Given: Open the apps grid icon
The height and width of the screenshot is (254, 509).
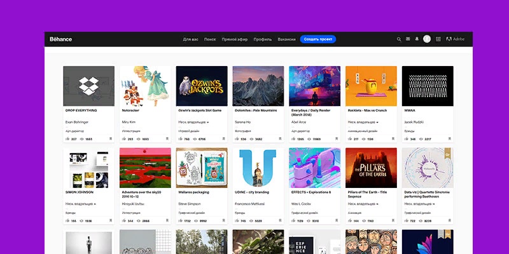Looking at the screenshot, I should pyautogui.click(x=438, y=39).
